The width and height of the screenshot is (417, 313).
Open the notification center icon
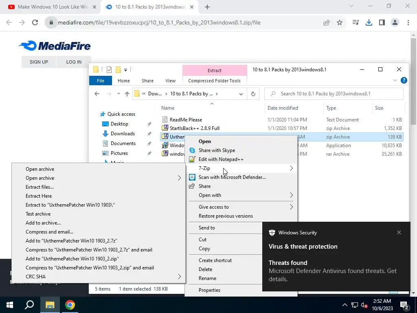[x=404, y=305]
